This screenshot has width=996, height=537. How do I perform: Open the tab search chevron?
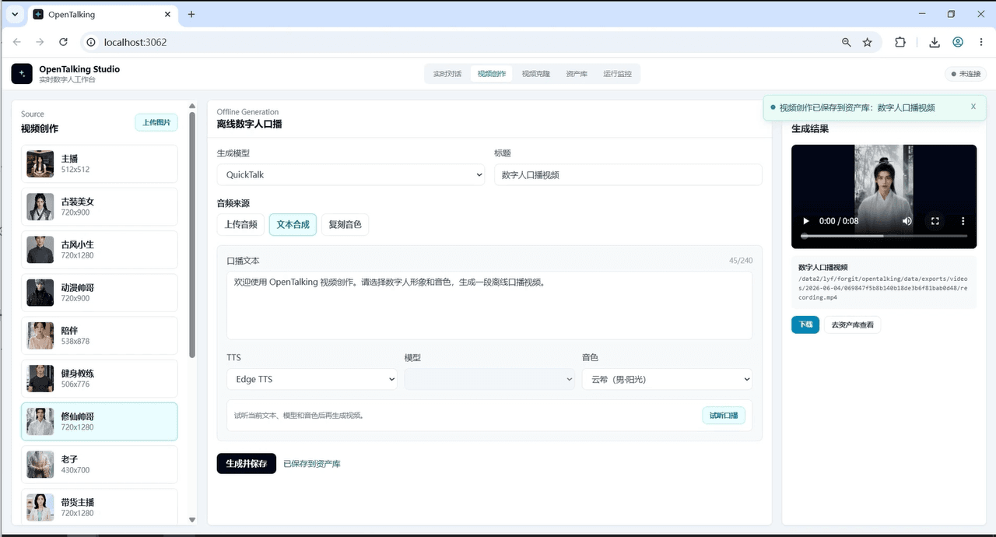click(14, 14)
